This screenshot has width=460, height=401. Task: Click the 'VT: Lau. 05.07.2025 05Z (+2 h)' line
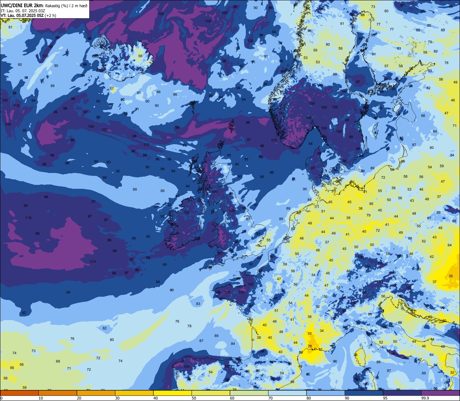tap(28, 15)
